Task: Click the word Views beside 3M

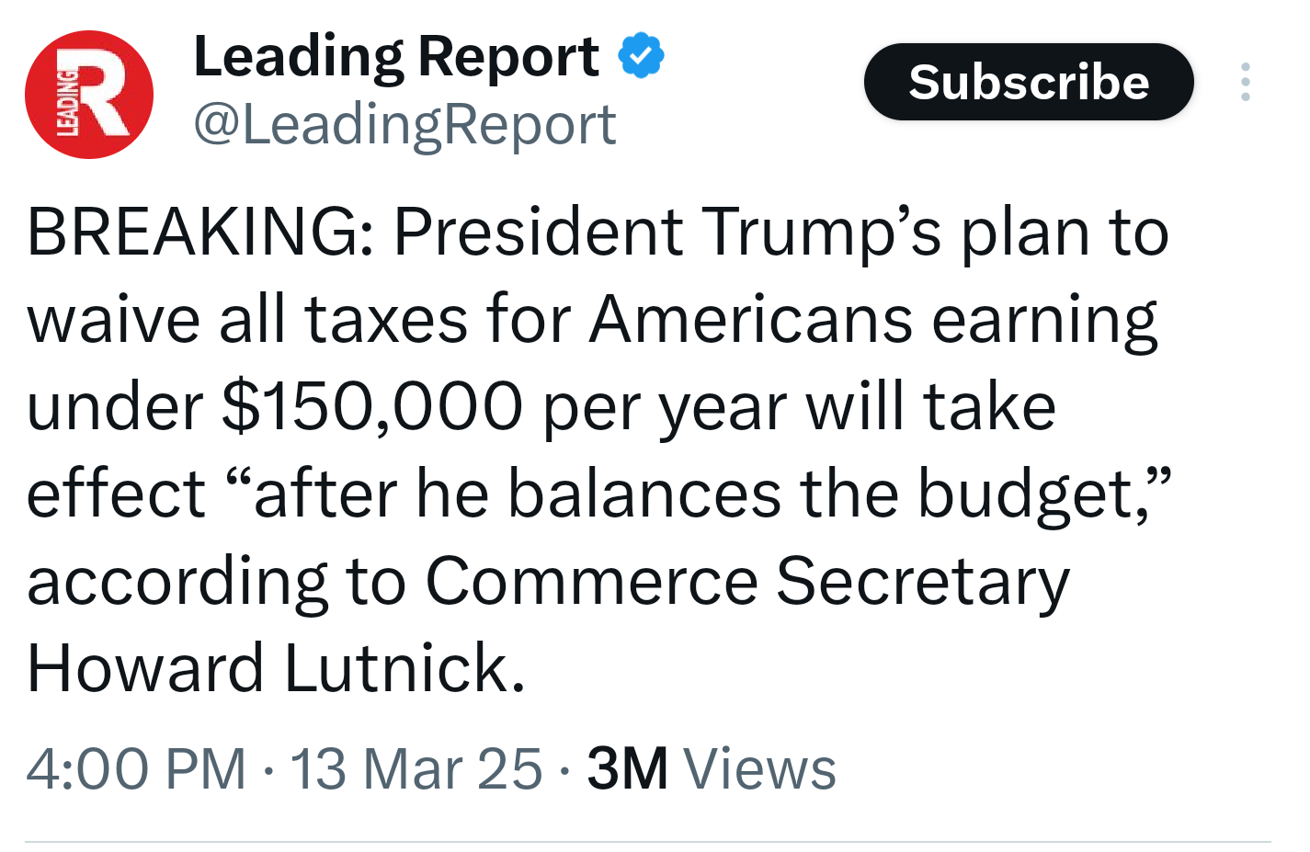Action: click(759, 768)
